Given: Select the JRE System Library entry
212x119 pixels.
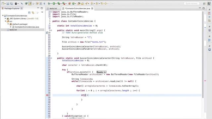Looking at the screenshot, I should (x=24, y=19).
